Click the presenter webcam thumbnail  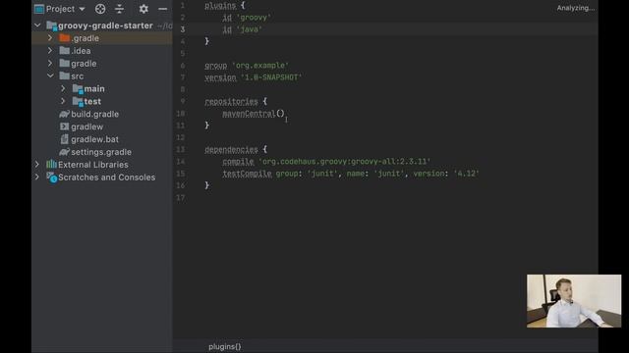(x=574, y=301)
